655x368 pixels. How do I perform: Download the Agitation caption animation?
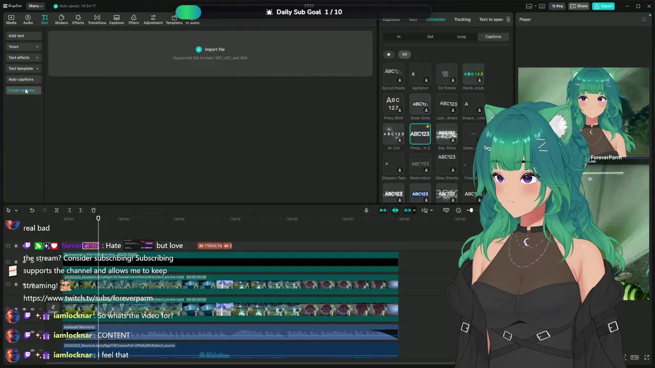(426, 80)
